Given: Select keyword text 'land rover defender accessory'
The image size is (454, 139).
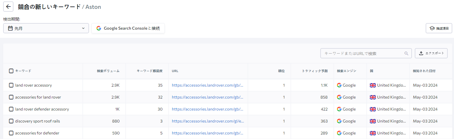Looking at the screenshot, I should pyautogui.click(x=42, y=109).
